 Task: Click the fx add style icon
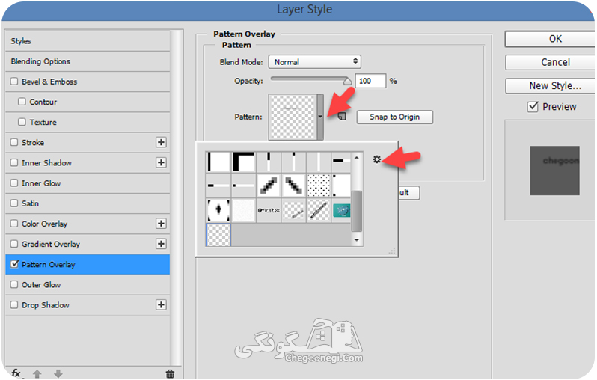(x=16, y=373)
